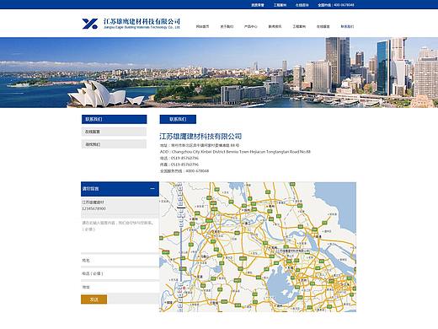Click the message content textarea

[x=120, y=235]
